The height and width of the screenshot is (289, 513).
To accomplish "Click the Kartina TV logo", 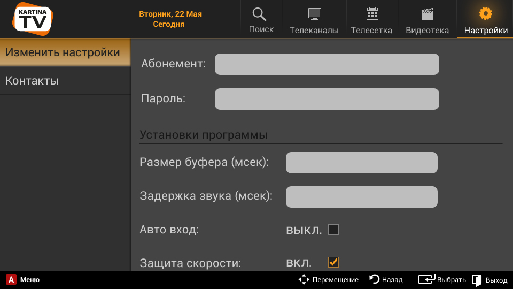I will tap(33, 18).
